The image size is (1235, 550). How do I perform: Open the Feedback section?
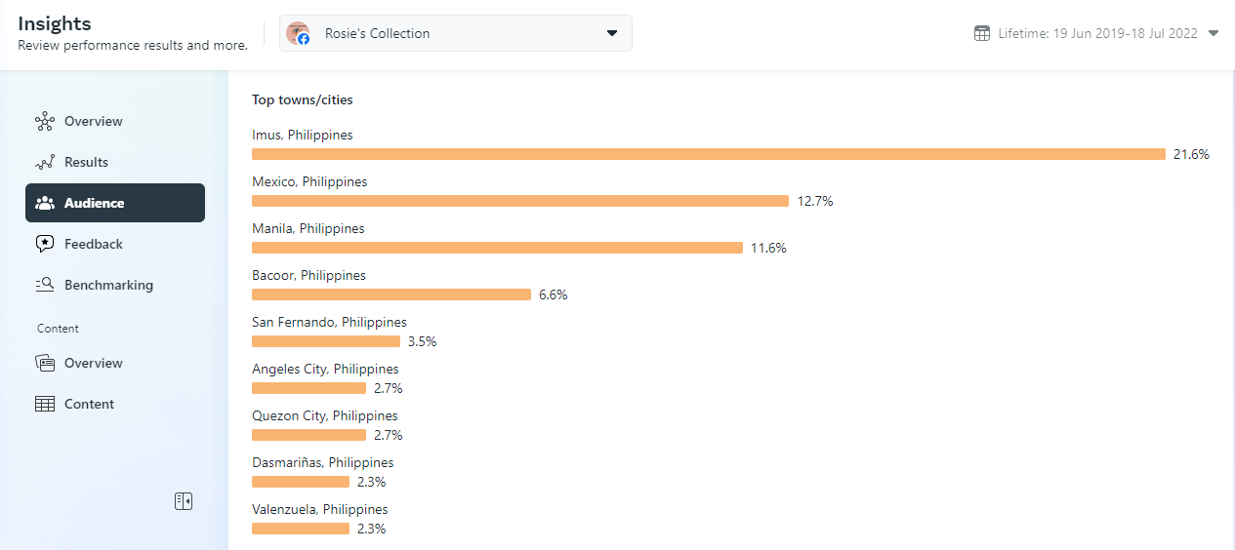[94, 245]
